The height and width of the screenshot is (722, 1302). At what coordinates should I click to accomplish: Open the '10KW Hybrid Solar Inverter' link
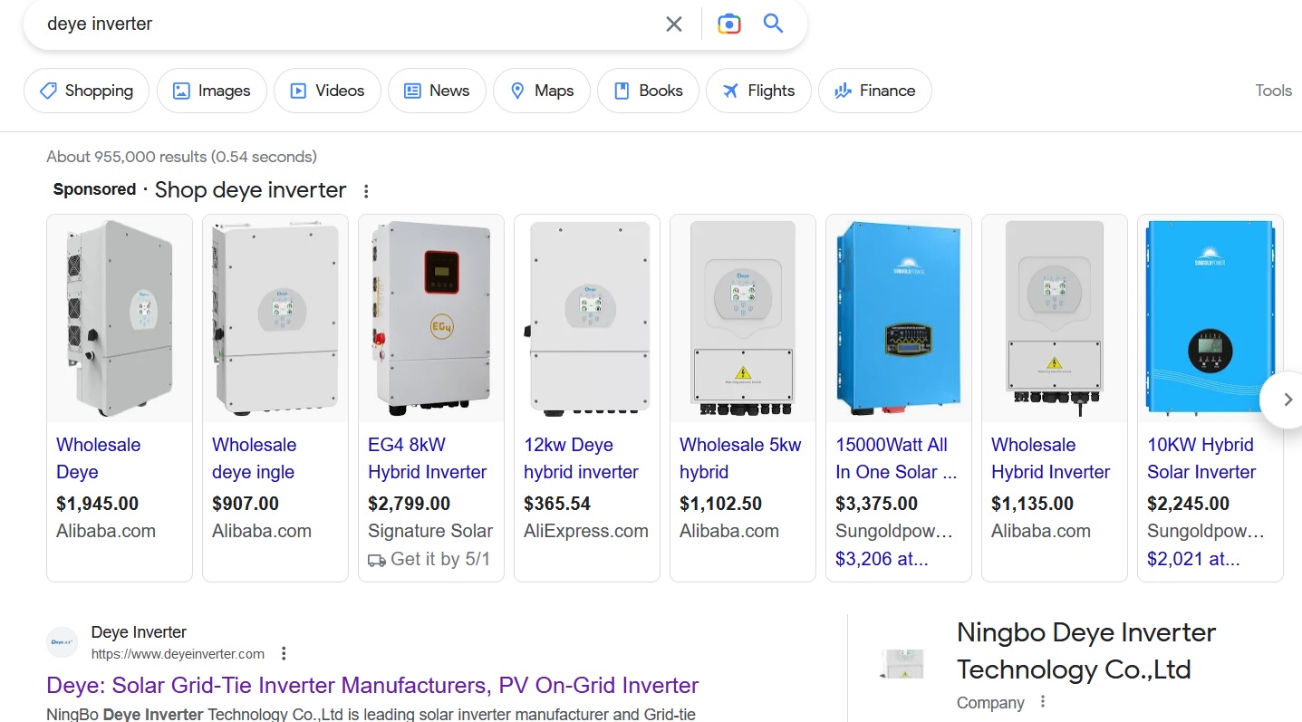[1201, 458]
